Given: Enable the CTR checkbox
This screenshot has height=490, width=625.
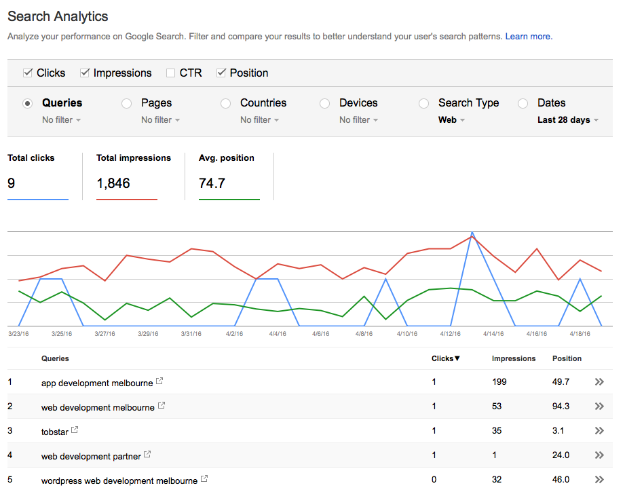Looking at the screenshot, I should pos(170,73).
